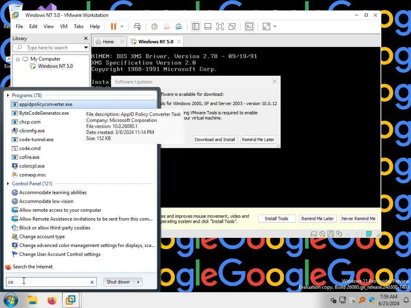Toggle the library sidebar view icon
411x308 pixels.
pos(196,26)
